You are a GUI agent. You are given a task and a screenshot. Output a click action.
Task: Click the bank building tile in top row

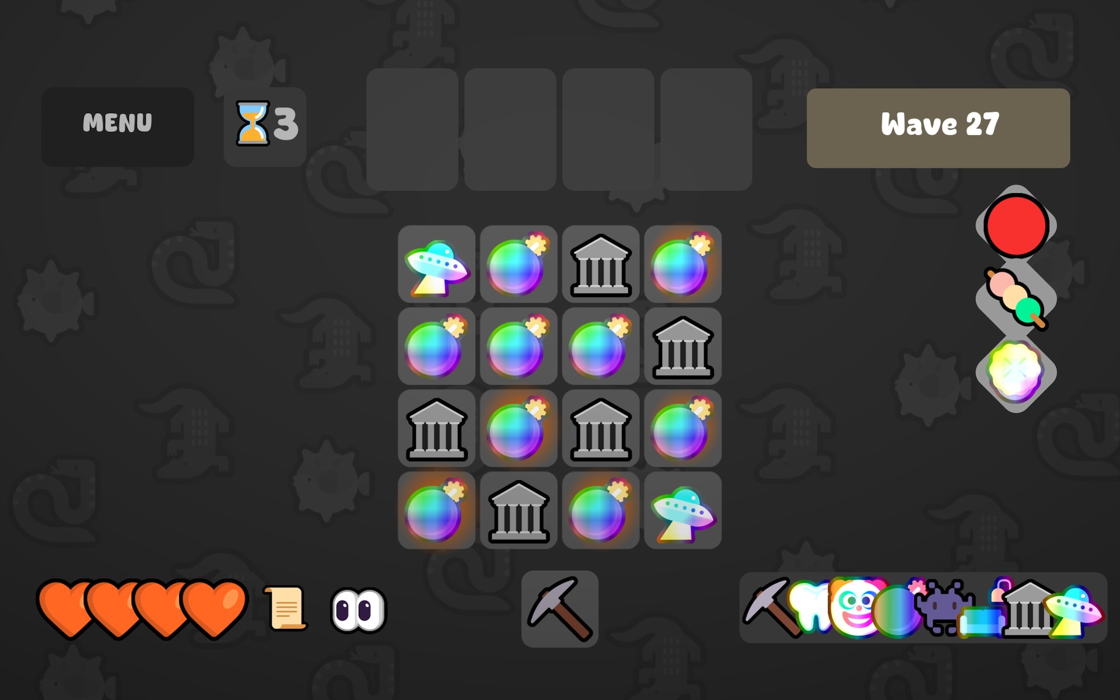600,264
